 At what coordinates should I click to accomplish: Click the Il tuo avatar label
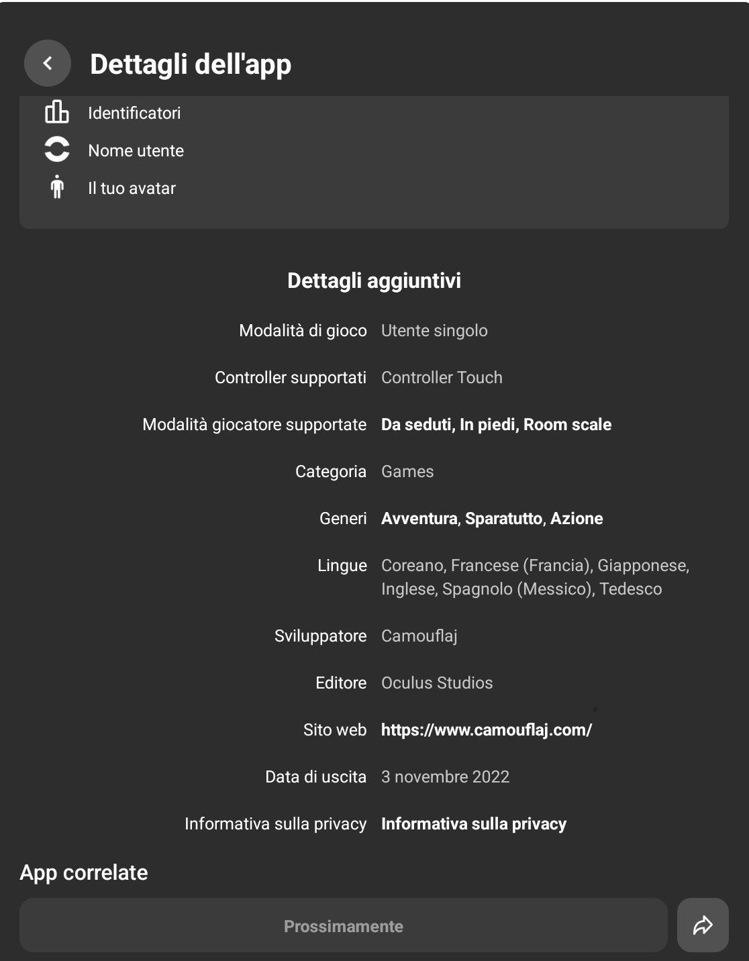point(132,188)
